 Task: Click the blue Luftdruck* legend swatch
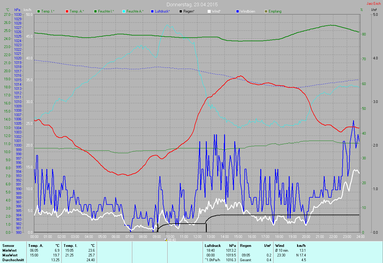152,11
